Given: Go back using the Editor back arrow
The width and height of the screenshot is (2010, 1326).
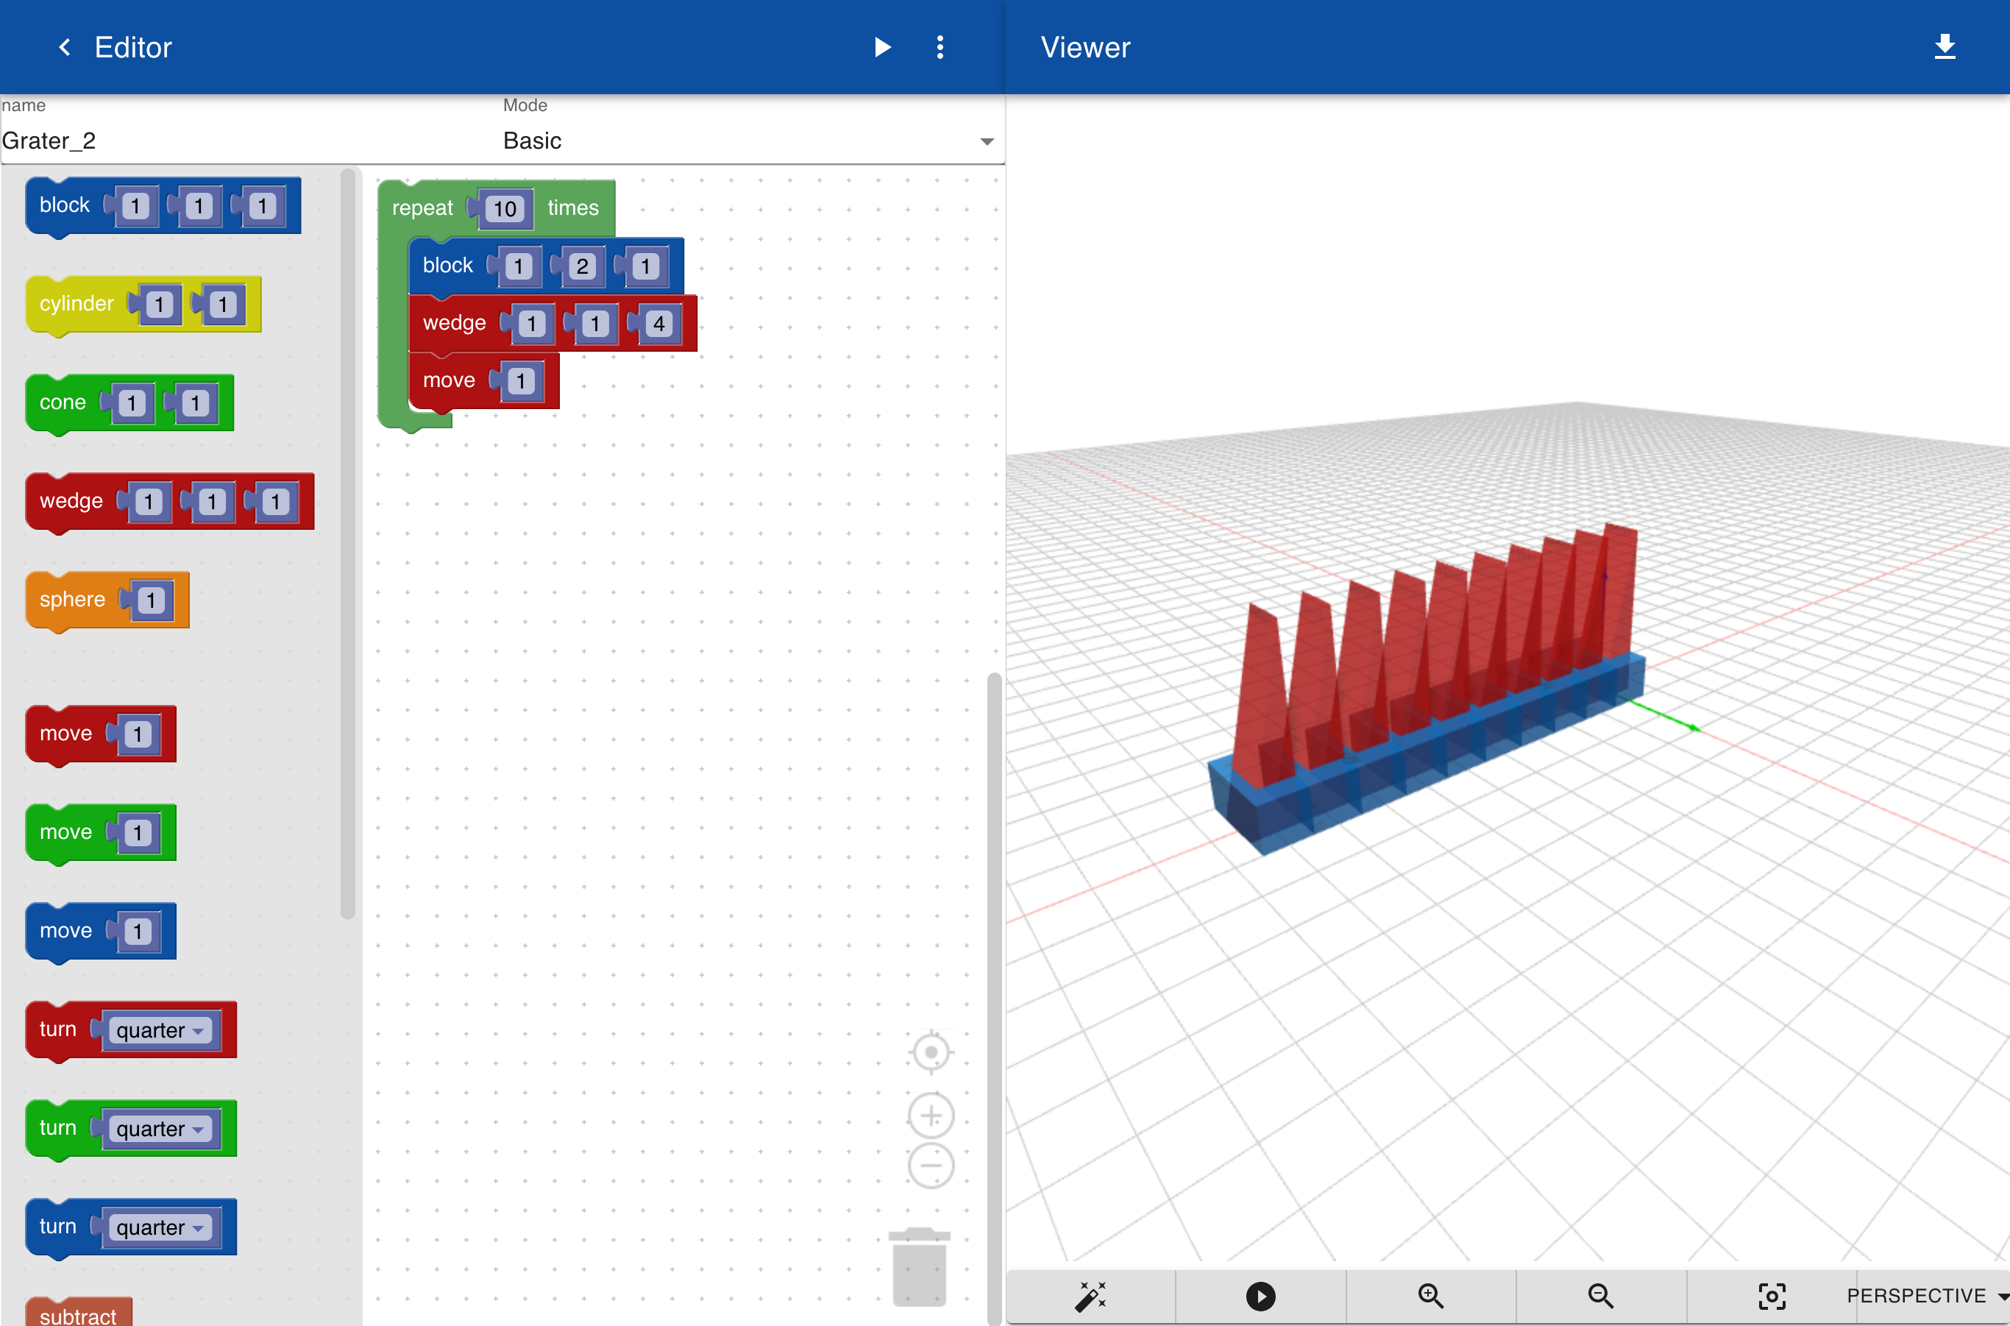Looking at the screenshot, I should [x=64, y=47].
